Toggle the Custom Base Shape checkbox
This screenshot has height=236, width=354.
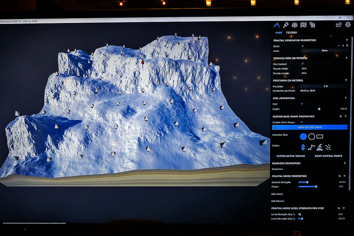pyautogui.click(x=302, y=122)
